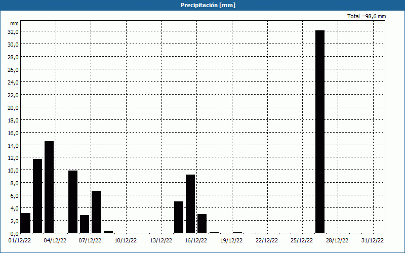
Task: Select the 31/12/22 date label
Action: coord(373,241)
